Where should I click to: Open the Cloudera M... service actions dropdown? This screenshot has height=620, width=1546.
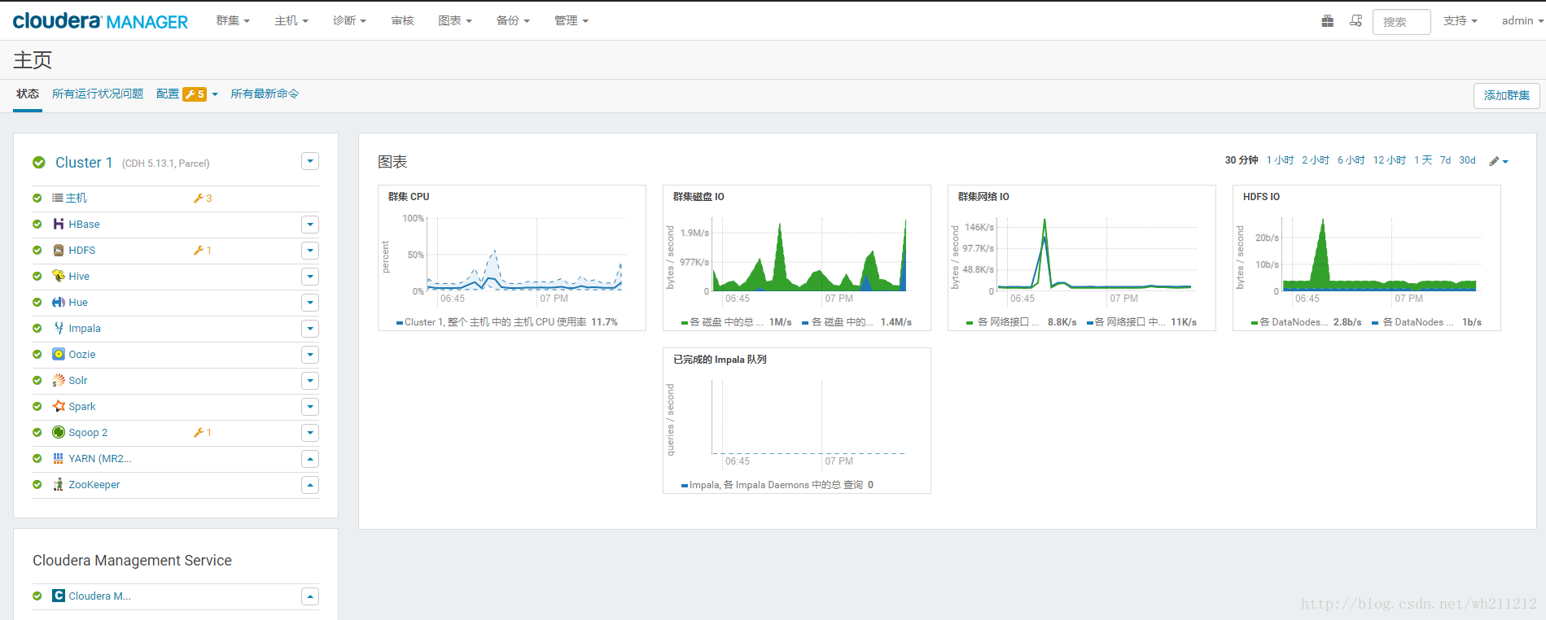point(310,596)
